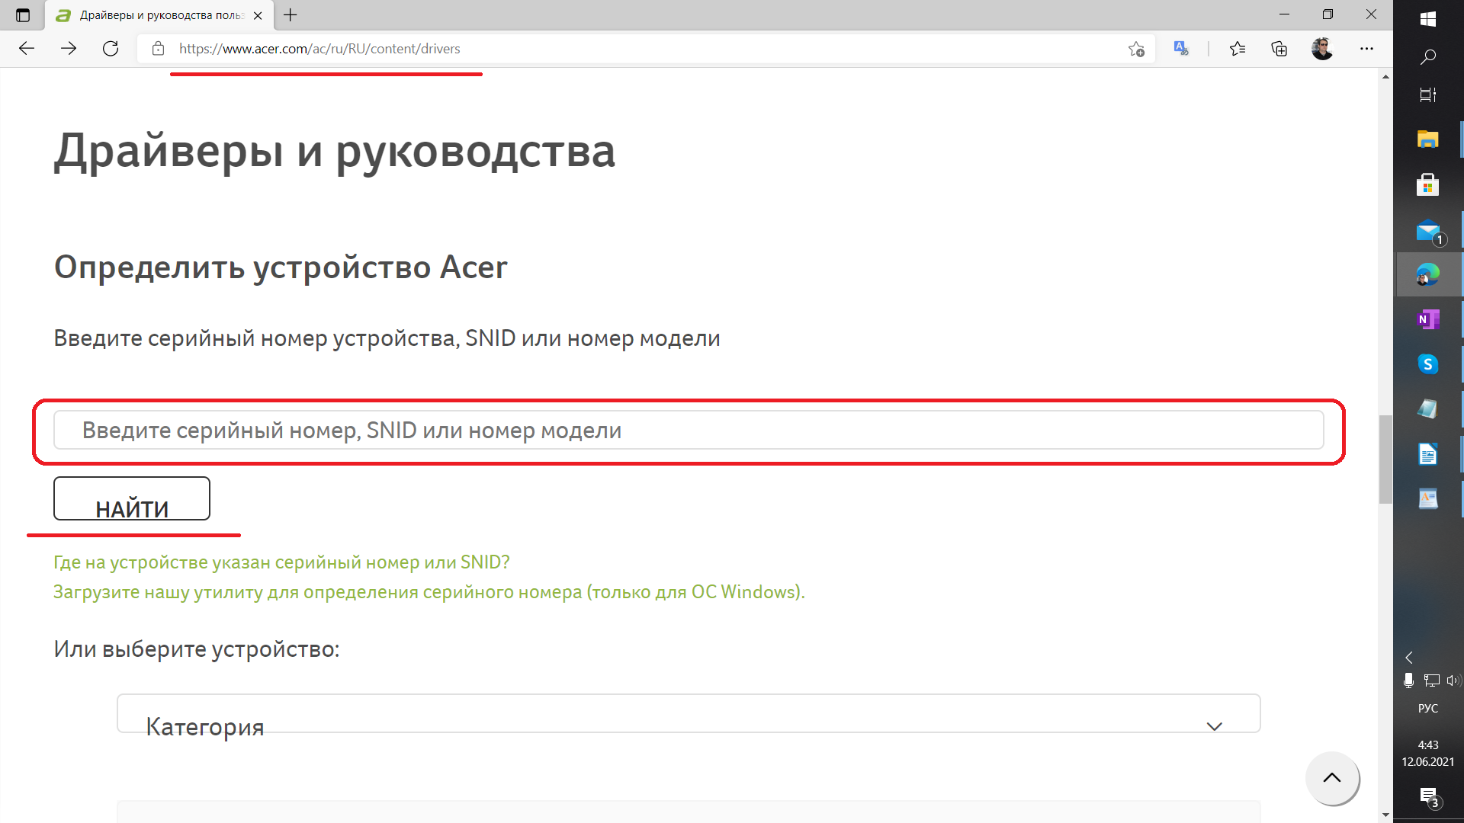Open Task View

point(1428,94)
